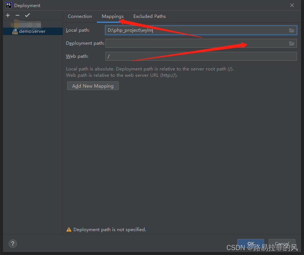Open the help question mark button

point(13,243)
